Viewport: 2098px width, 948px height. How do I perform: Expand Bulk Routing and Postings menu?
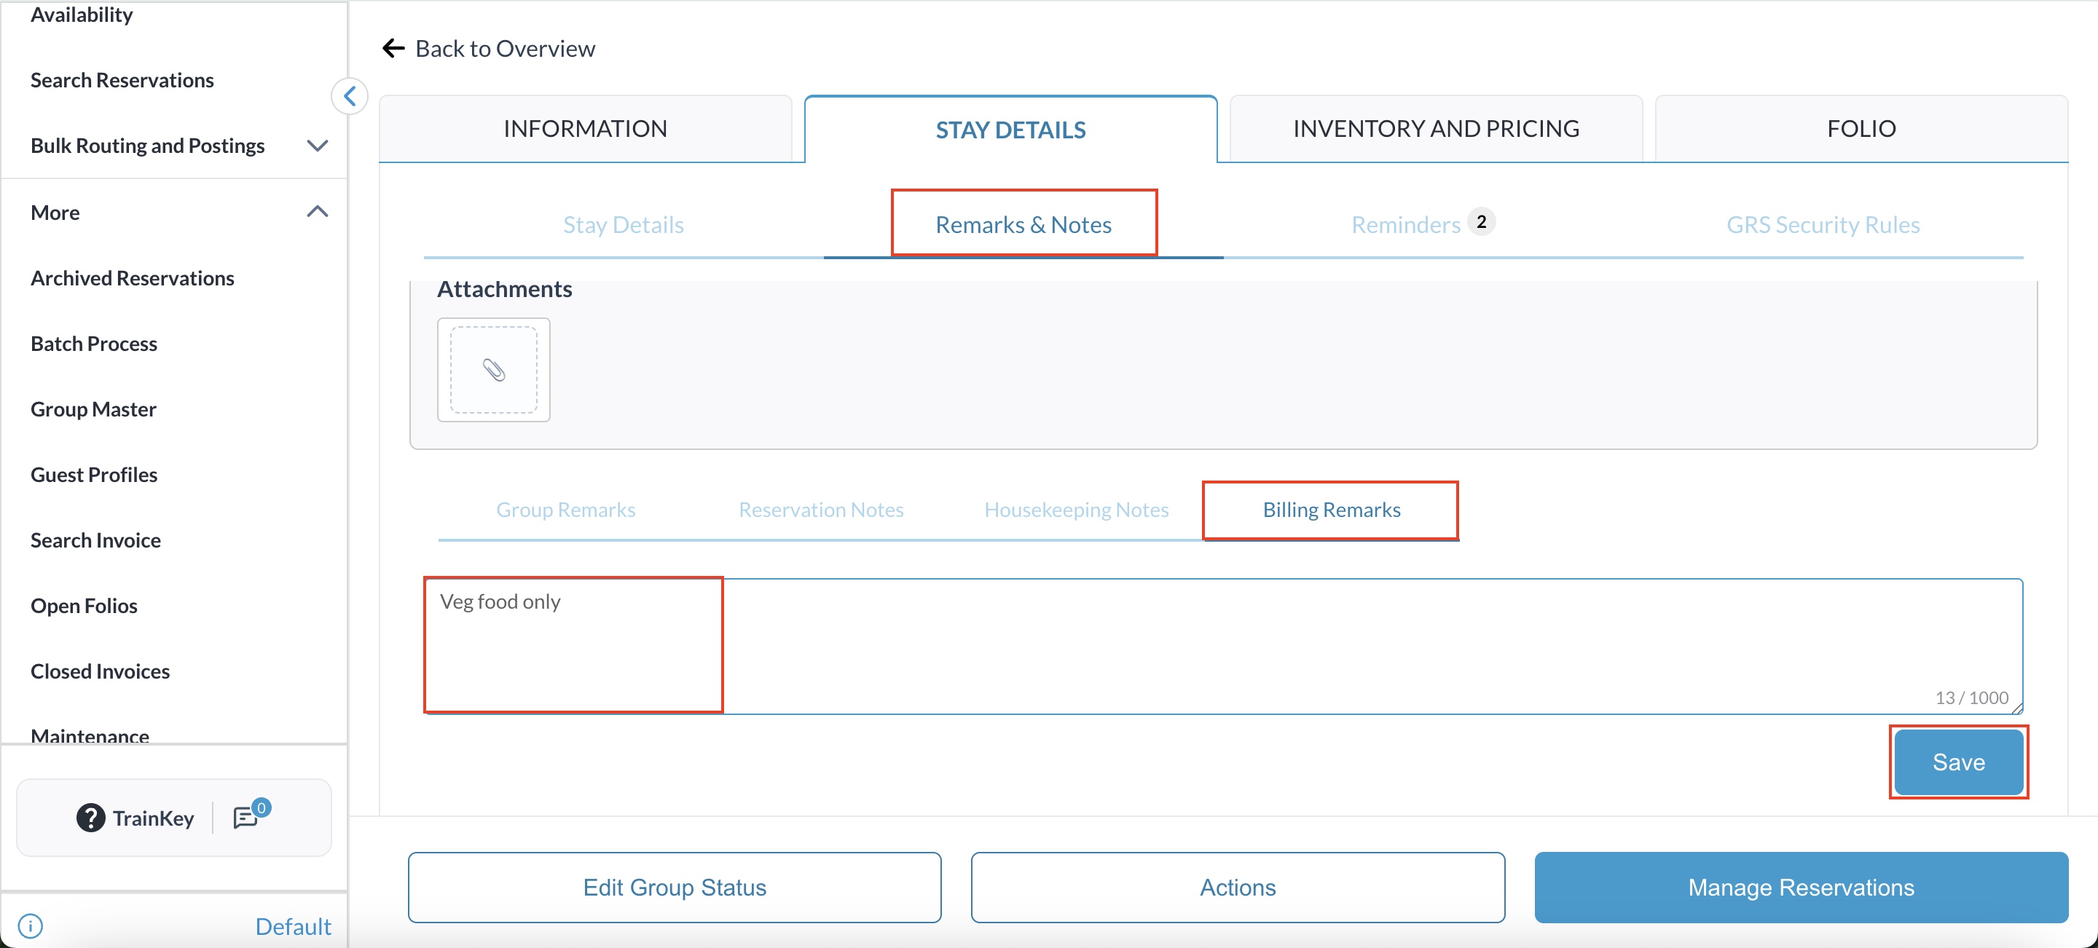click(317, 146)
